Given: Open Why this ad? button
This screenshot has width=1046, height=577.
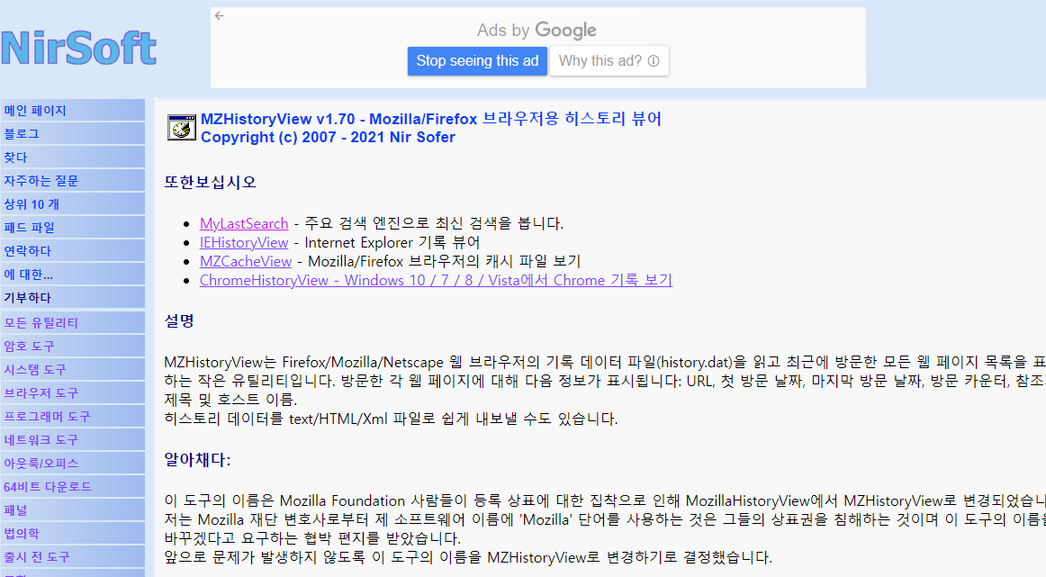Looking at the screenshot, I should [609, 60].
